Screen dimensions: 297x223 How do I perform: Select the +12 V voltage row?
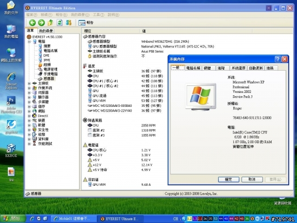click(x=120, y=165)
